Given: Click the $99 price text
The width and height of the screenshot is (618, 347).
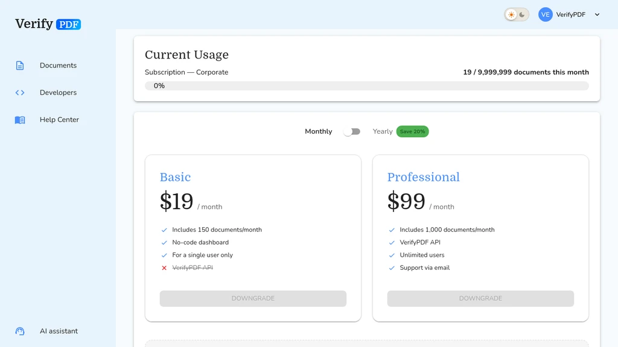Looking at the screenshot, I should [406, 201].
